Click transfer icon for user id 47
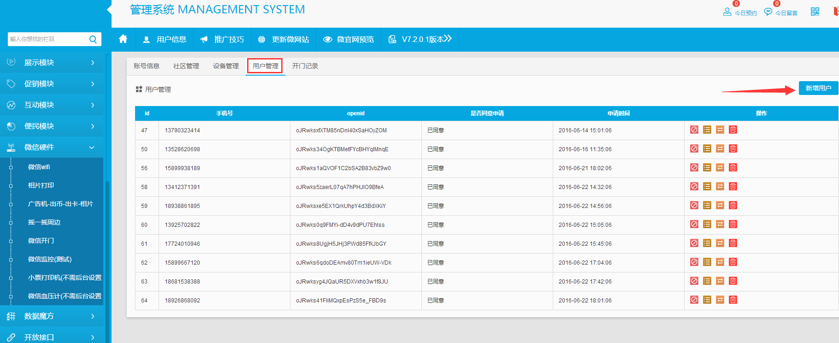Viewport: 839px width, 343px height. pos(720,130)
